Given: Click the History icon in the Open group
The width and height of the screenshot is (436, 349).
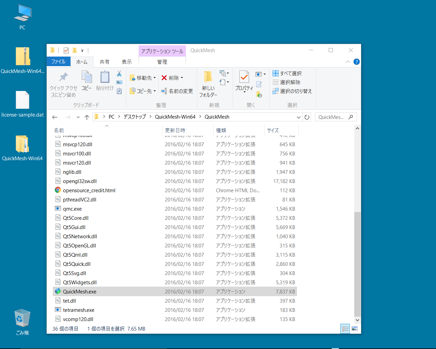Looking at the screenshot, I should (259, 94).
